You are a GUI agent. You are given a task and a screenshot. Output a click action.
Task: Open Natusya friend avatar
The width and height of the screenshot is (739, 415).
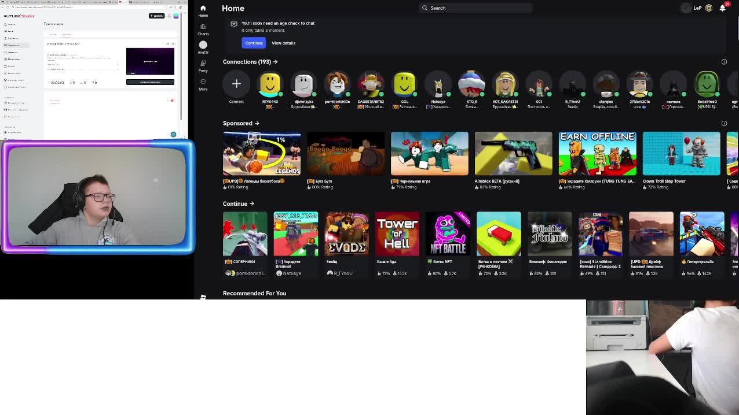(438, 84)
